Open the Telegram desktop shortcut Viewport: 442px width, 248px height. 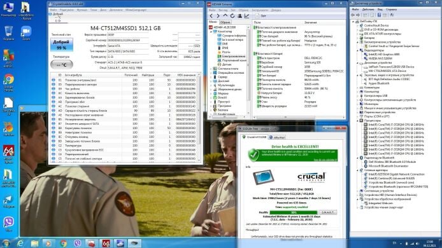pyautogui.click(x=9, y=201)
